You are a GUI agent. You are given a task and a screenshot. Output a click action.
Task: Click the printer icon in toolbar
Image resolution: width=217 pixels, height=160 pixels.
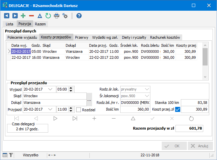(x=57, y=16)
